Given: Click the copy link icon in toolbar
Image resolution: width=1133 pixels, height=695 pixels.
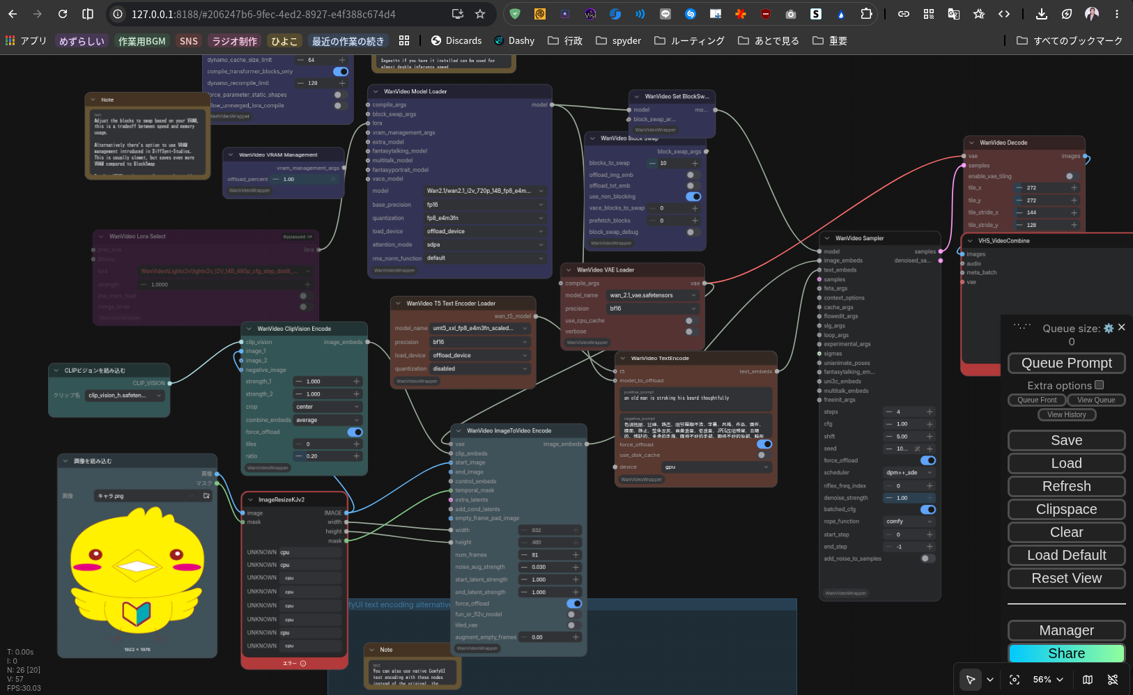Looking at the screenshot, I should (x=904, y=14).
